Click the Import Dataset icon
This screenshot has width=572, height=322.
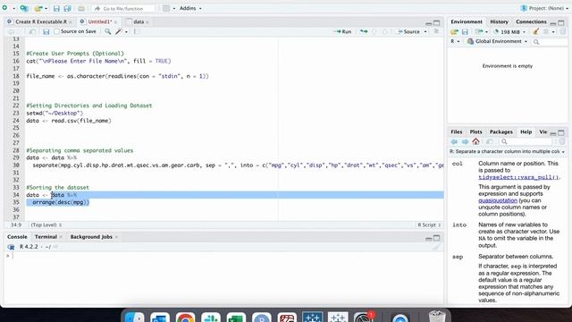479,32
